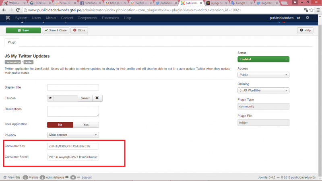
Task: Open the publicidadadwo... site link
Action: click(x=285, y=18)
